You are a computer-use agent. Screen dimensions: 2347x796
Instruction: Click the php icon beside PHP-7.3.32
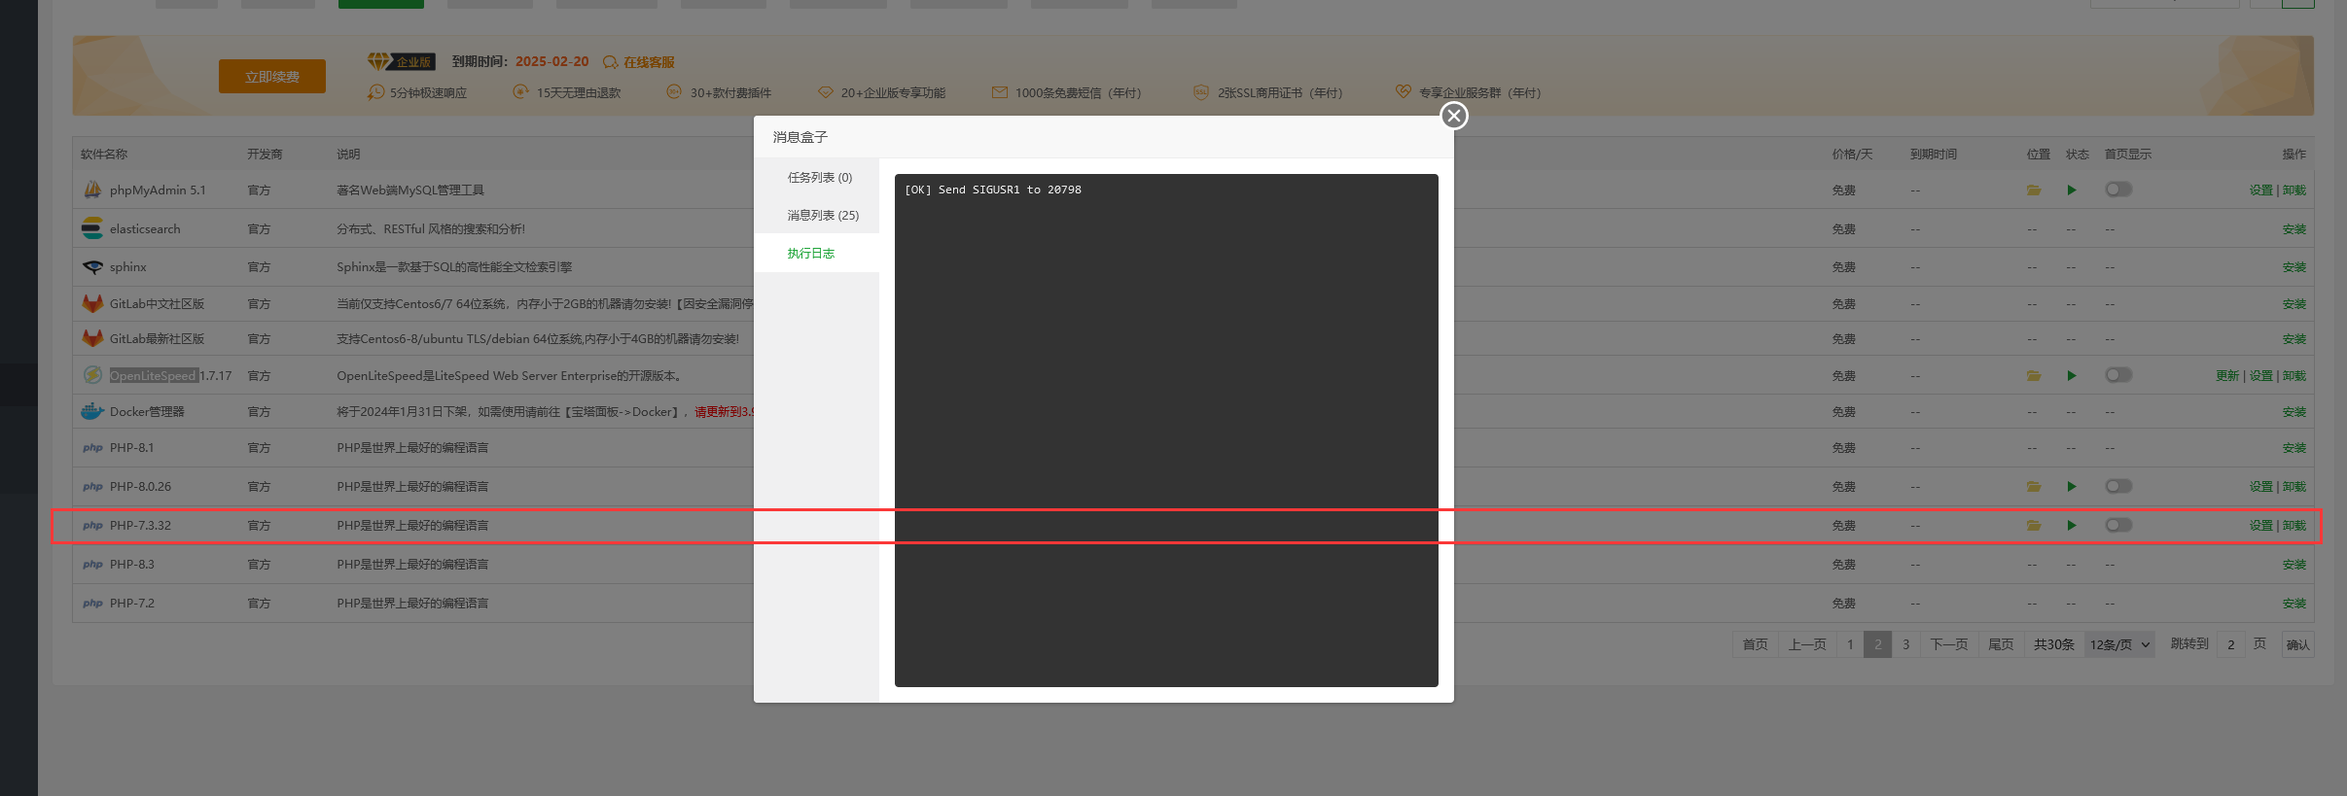[92, 526]
